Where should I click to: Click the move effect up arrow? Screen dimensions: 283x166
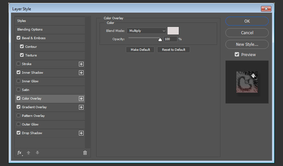[29, 153]
